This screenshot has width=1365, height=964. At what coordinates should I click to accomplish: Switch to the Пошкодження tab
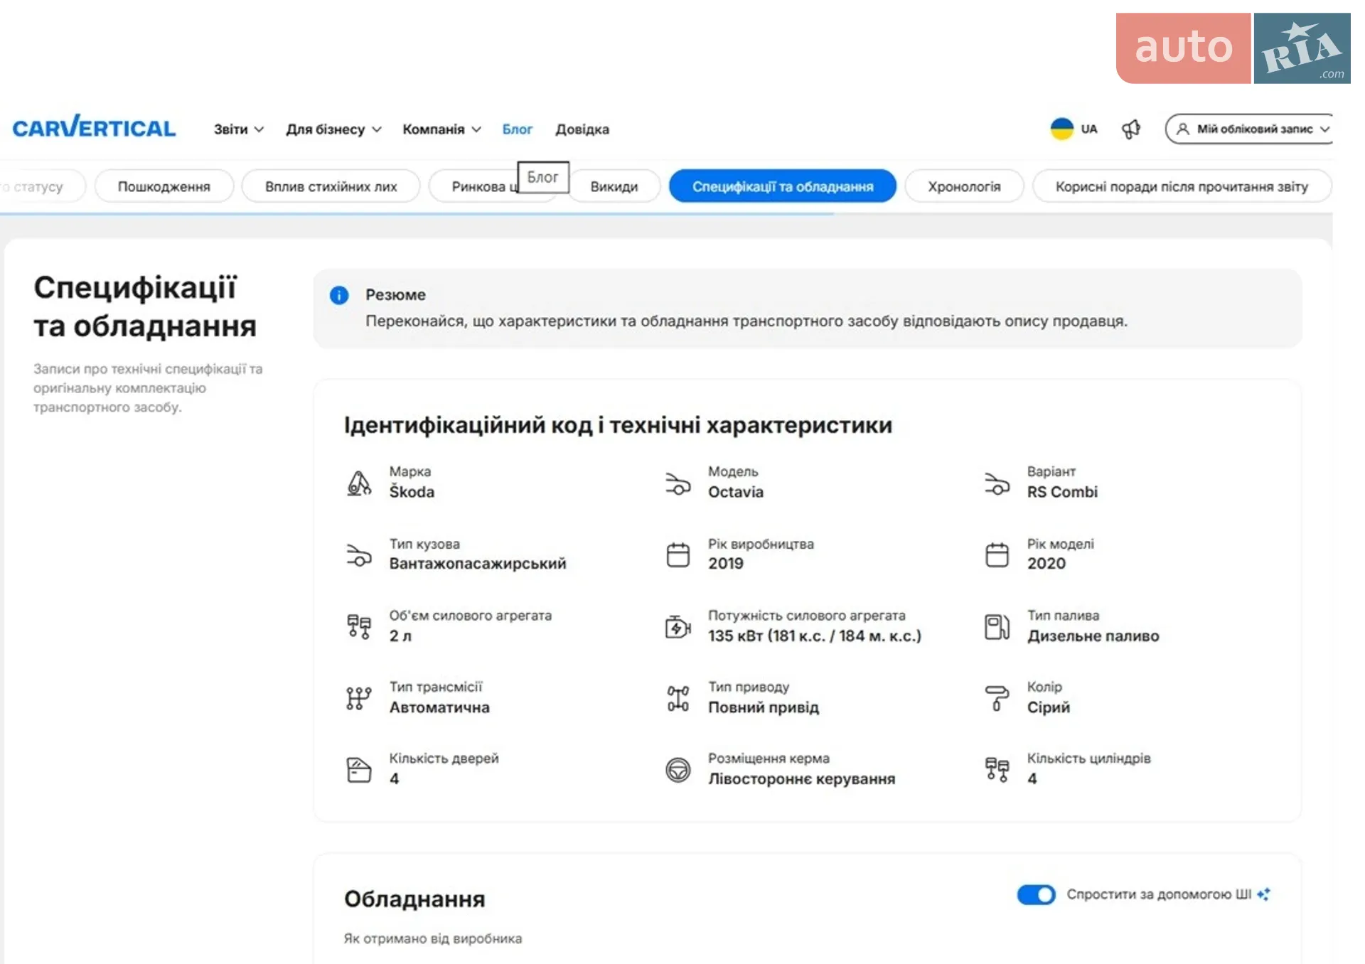tap(164, 186)
